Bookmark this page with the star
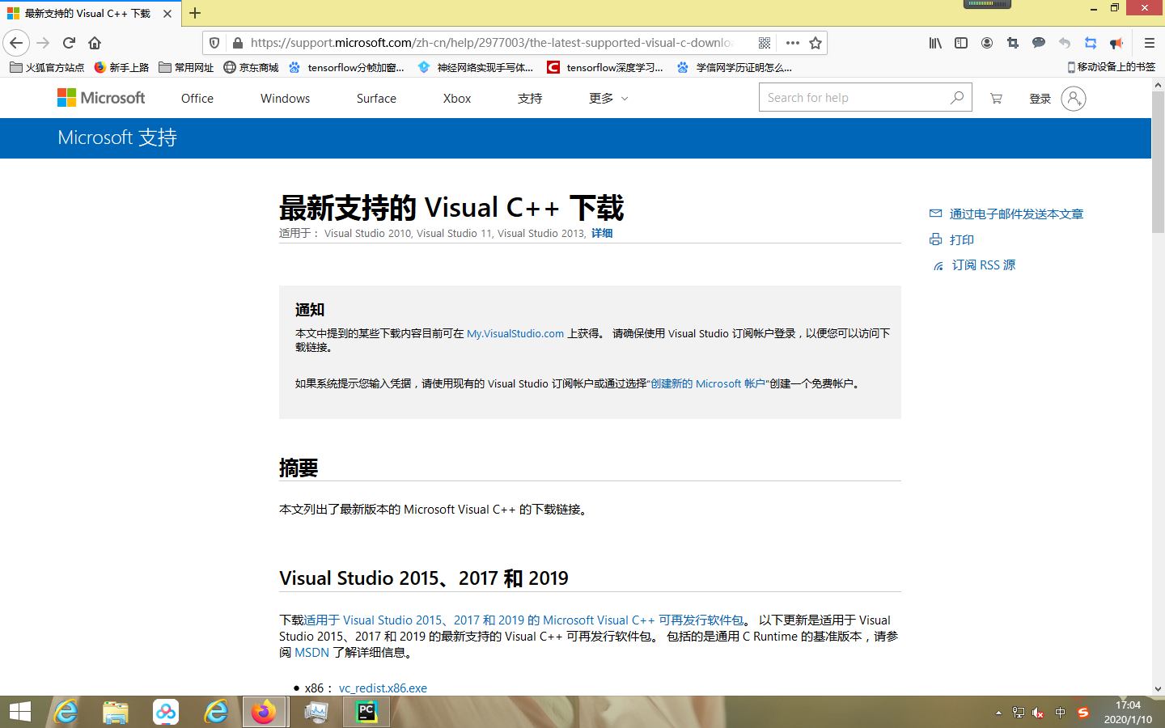The image size is (1165, 728). (x=815, y=43)
